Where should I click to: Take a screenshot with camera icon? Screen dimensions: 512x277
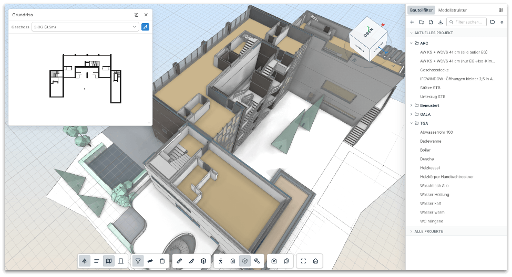(274, 261)
